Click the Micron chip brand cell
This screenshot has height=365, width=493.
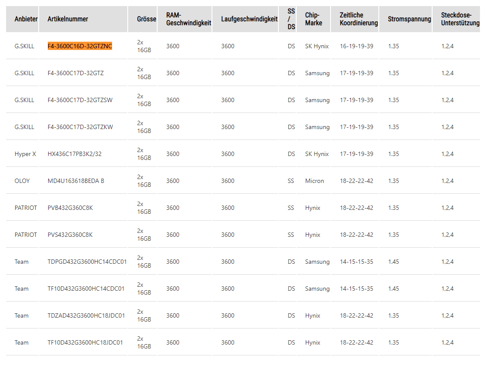pos(314,181)
